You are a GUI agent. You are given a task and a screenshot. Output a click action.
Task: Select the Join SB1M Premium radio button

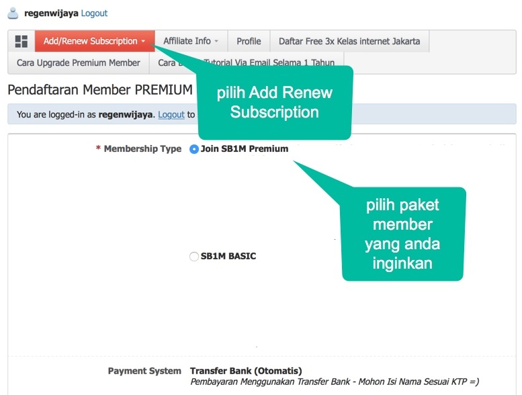click(x=194, y=149)
